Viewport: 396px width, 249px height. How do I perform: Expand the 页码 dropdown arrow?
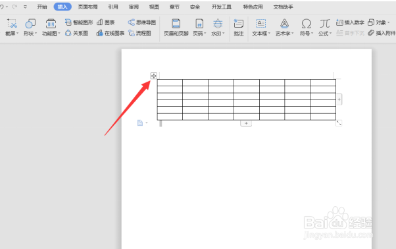[205, 34]
